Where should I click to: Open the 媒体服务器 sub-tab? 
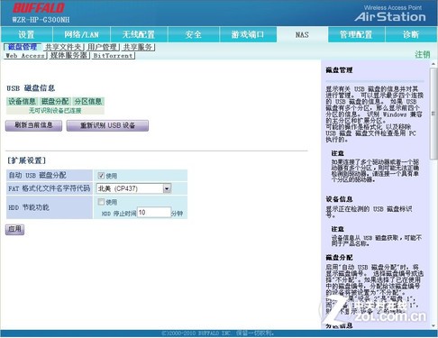click(68, 56)
